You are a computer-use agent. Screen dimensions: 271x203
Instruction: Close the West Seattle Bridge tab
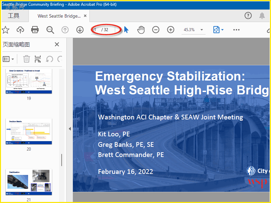[85, 16]
